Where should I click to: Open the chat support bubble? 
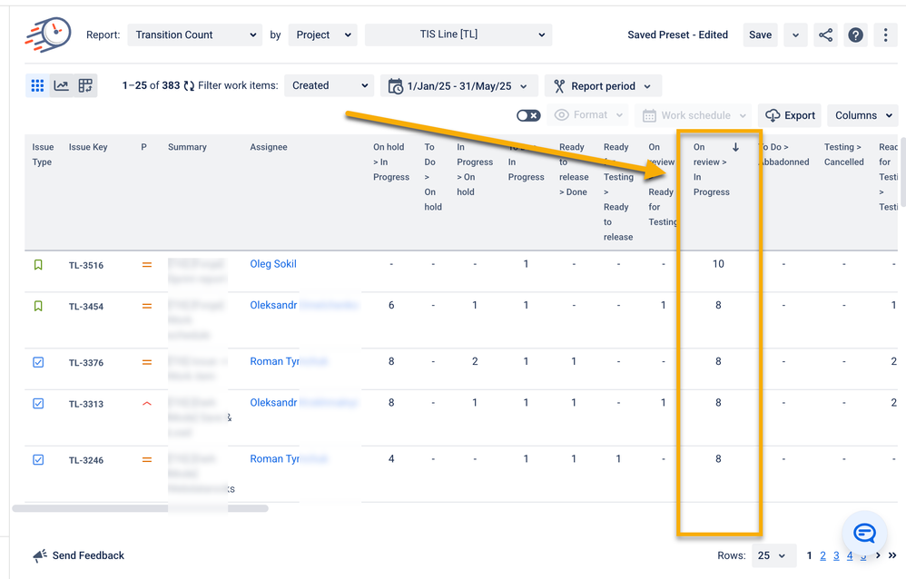point(864,533)
